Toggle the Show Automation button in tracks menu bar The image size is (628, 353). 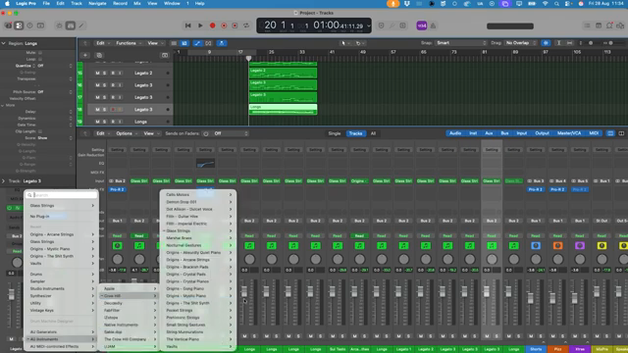[197, 43]
